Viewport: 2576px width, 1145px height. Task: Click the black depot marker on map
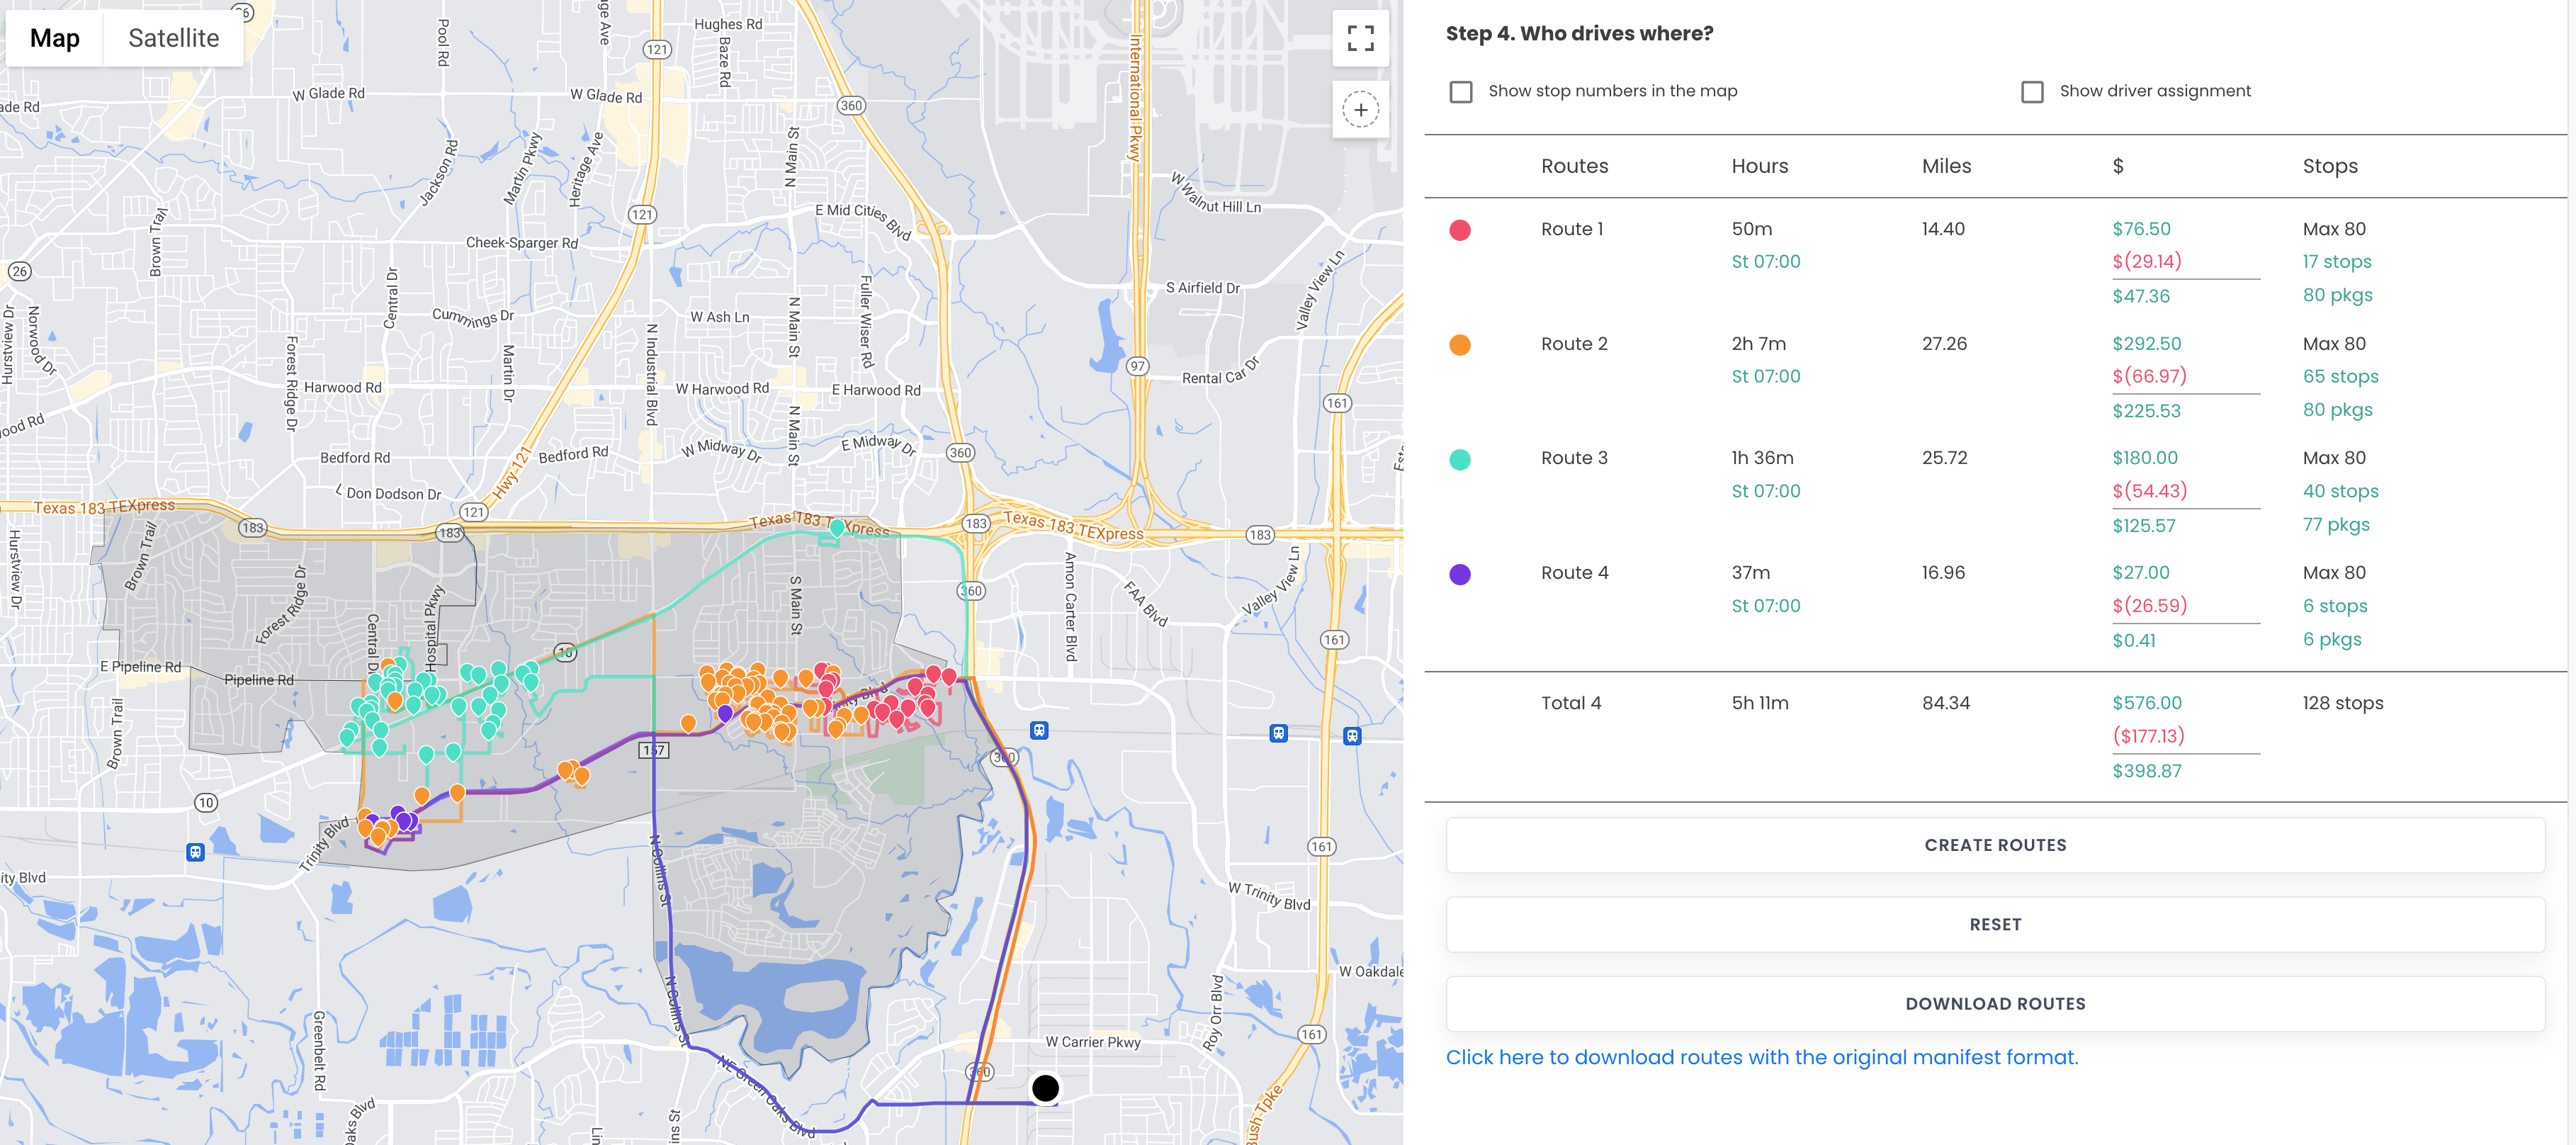pos(1045,1087)
